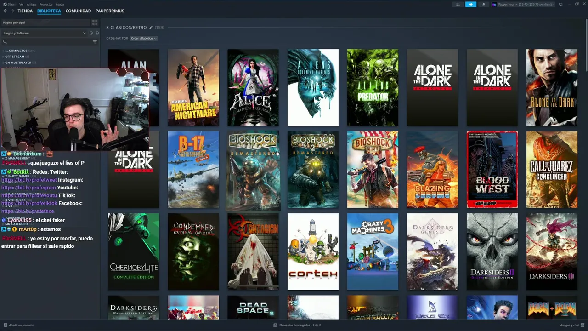Open the Juegos y Software dropdown
Screen dimensions: 588x331
pyautogui.click(x=44, y=33)
